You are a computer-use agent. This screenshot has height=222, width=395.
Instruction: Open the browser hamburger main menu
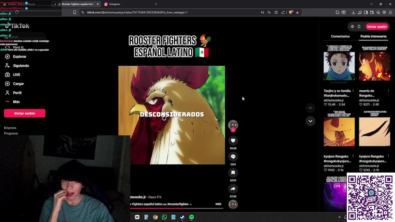(x=390, y=12)
